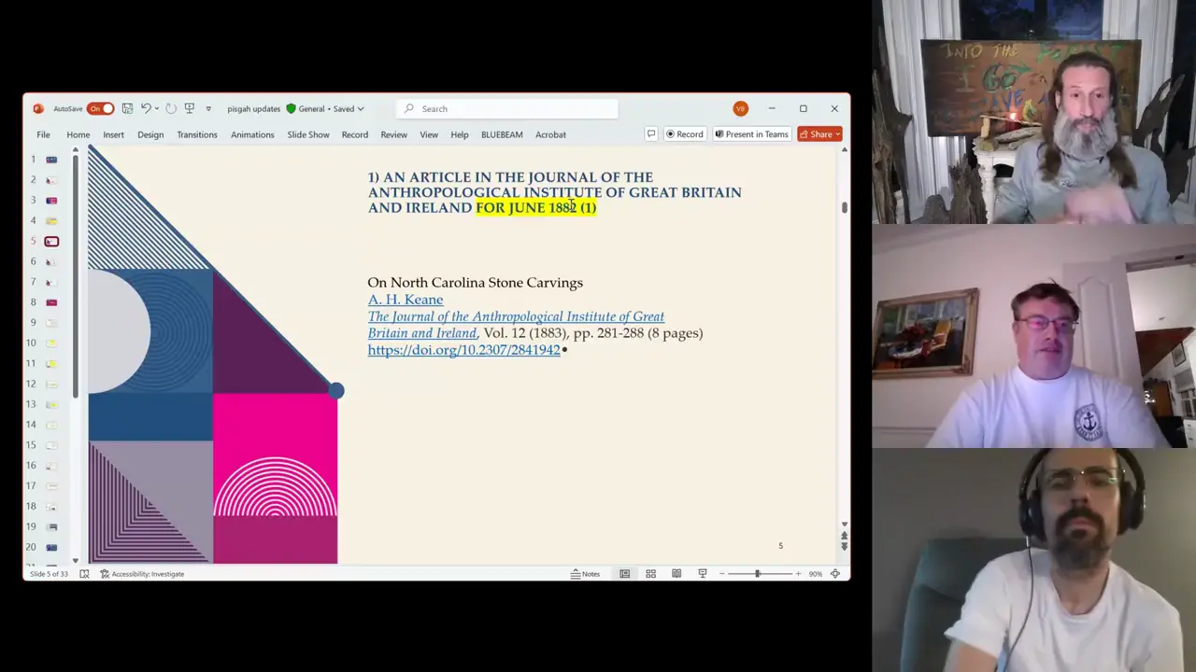Viewport: 1196px width, 672px height.
Task: Switch to the BLUEBEAM tab
Action: pos(502,134)
